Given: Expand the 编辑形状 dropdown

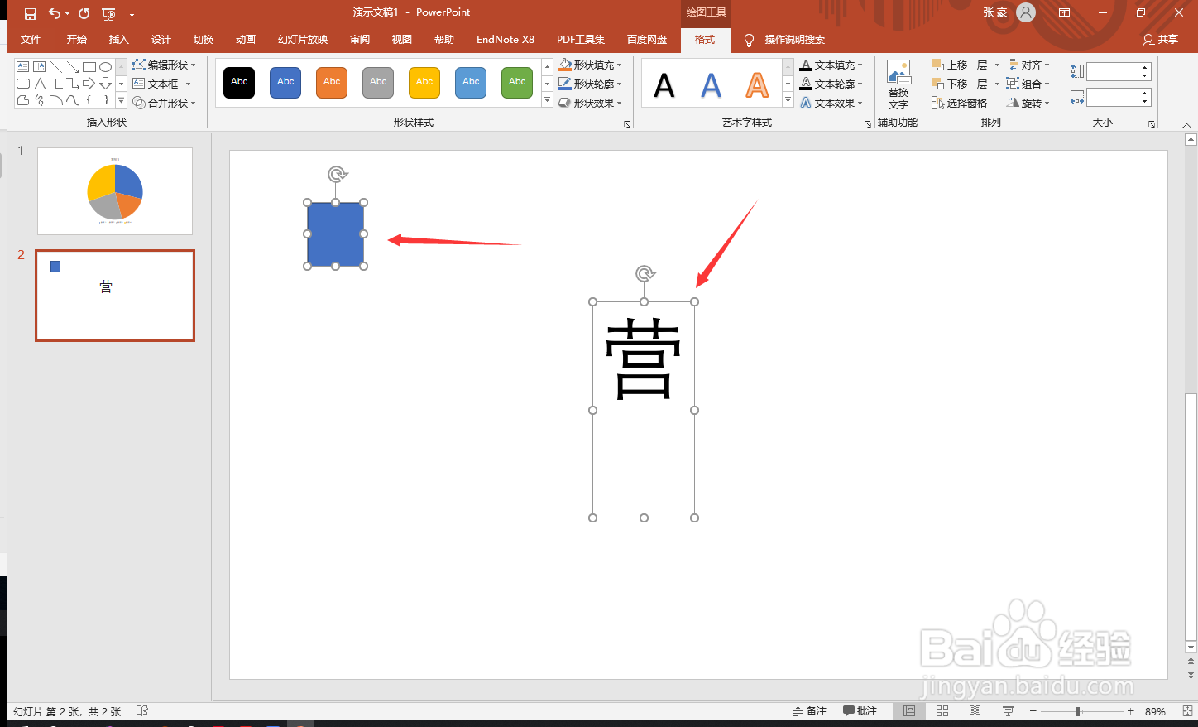Looking at the screenshot, I should pos(164,65).
